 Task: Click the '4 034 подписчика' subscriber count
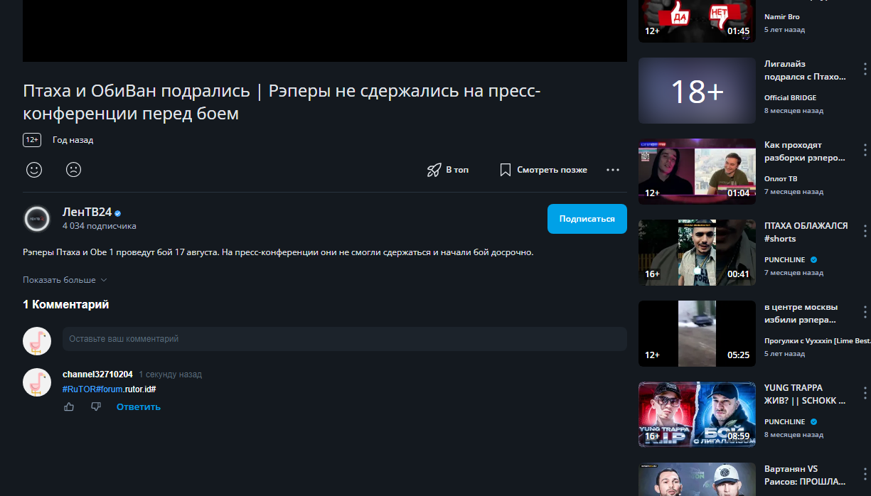(100, 226)
